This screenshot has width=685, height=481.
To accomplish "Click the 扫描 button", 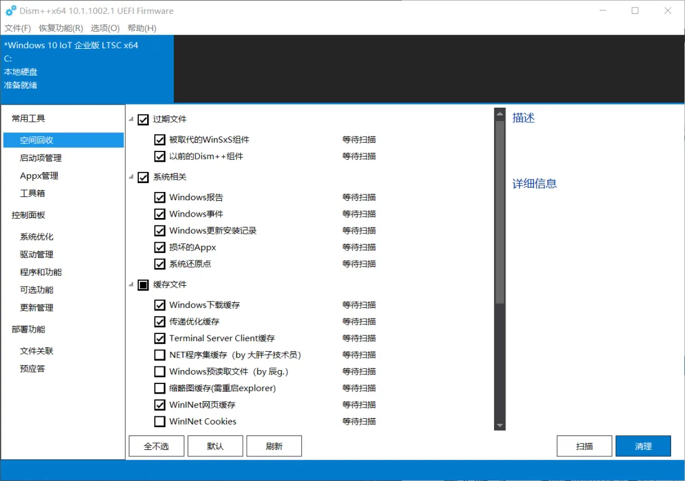I will (584, 446).
